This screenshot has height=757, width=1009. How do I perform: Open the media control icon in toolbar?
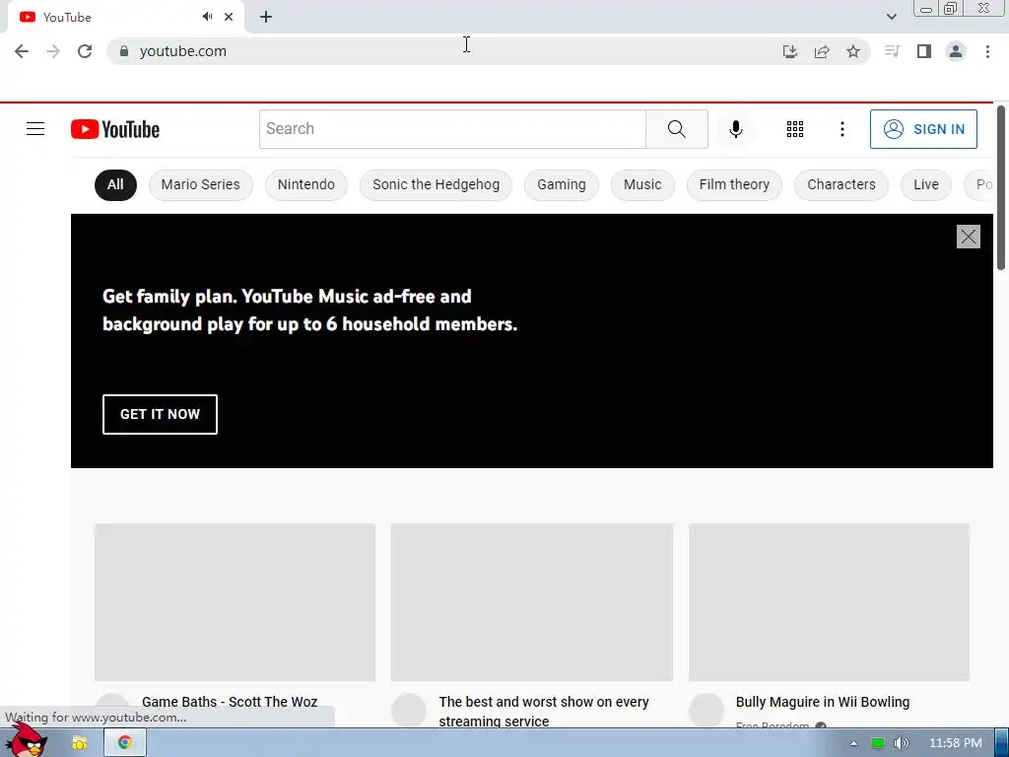pyautogui.click(x=892, y=51)
